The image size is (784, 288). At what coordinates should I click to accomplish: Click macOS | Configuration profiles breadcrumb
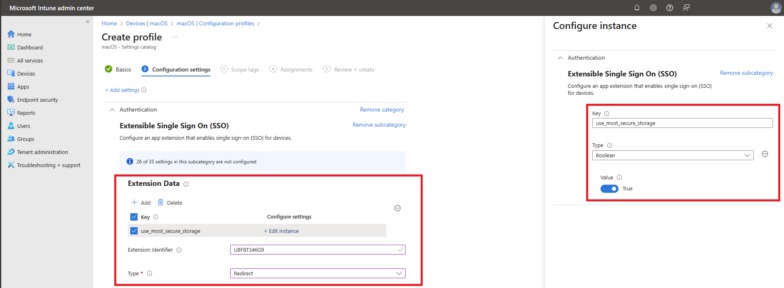point(215,23)
